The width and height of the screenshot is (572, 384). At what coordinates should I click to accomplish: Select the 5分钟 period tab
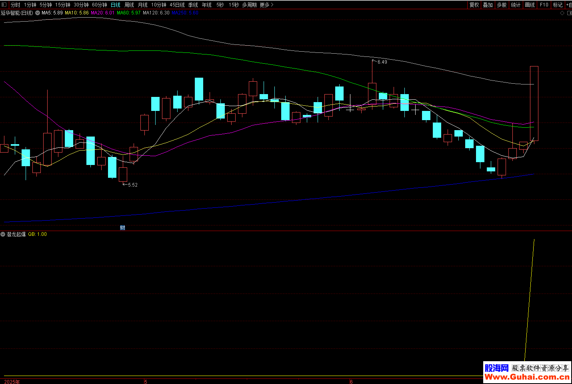(x=46, y=5)
